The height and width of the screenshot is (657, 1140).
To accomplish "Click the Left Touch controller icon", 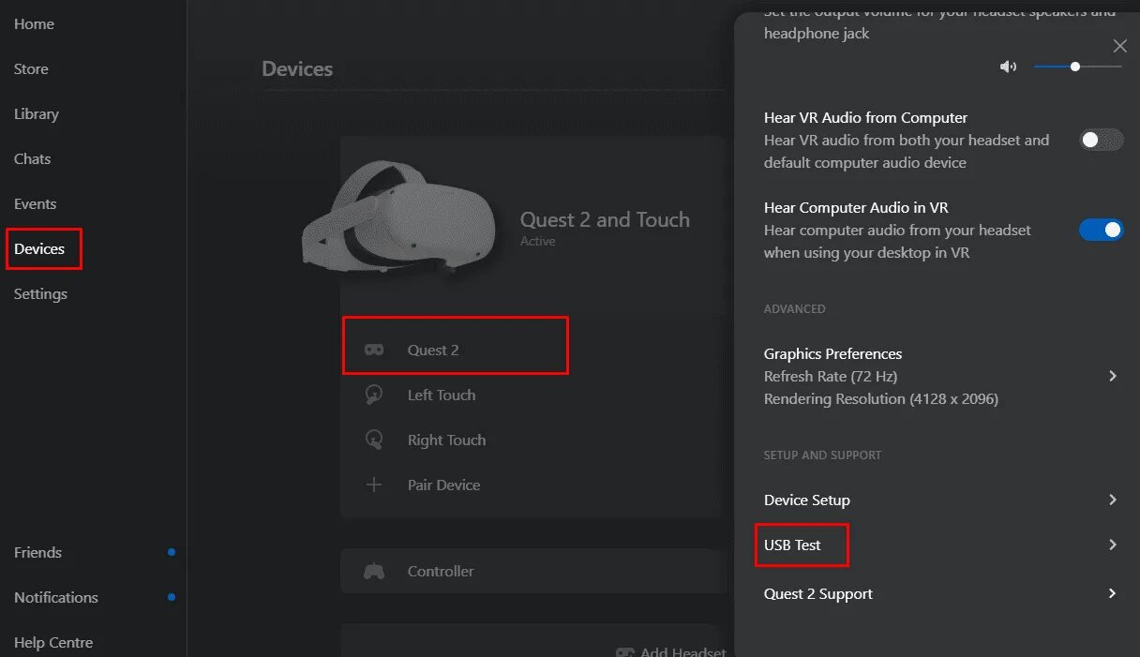I will 373,395.
